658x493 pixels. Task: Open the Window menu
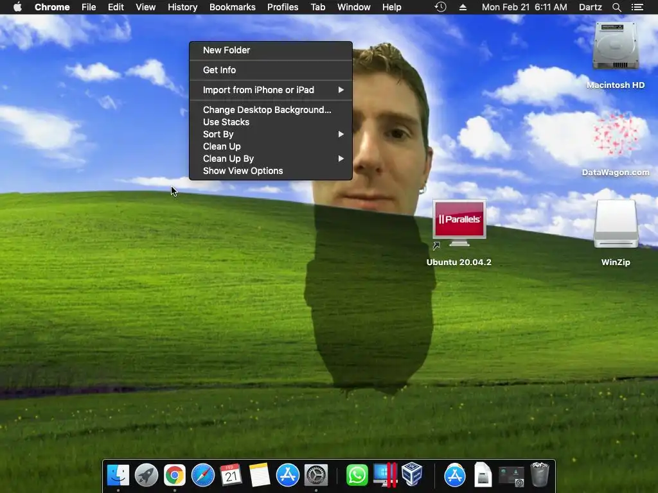point(354,7)
